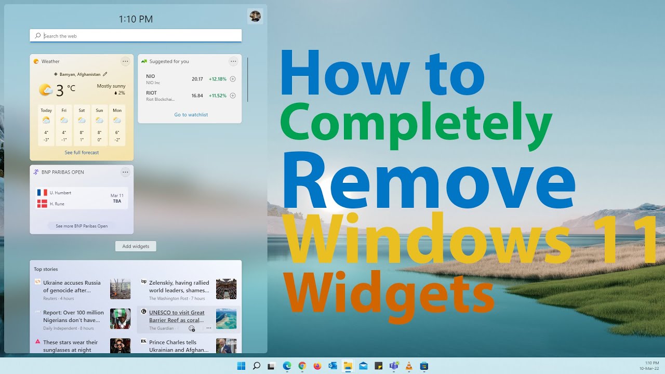Viewport: 665px width, 374px height.
Task: Open U. Humbert vs H. Rune match
Action: [x=82, y=198]
